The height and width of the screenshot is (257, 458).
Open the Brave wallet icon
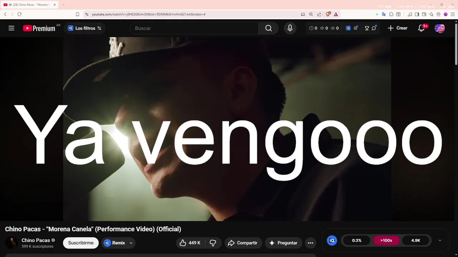424,14
